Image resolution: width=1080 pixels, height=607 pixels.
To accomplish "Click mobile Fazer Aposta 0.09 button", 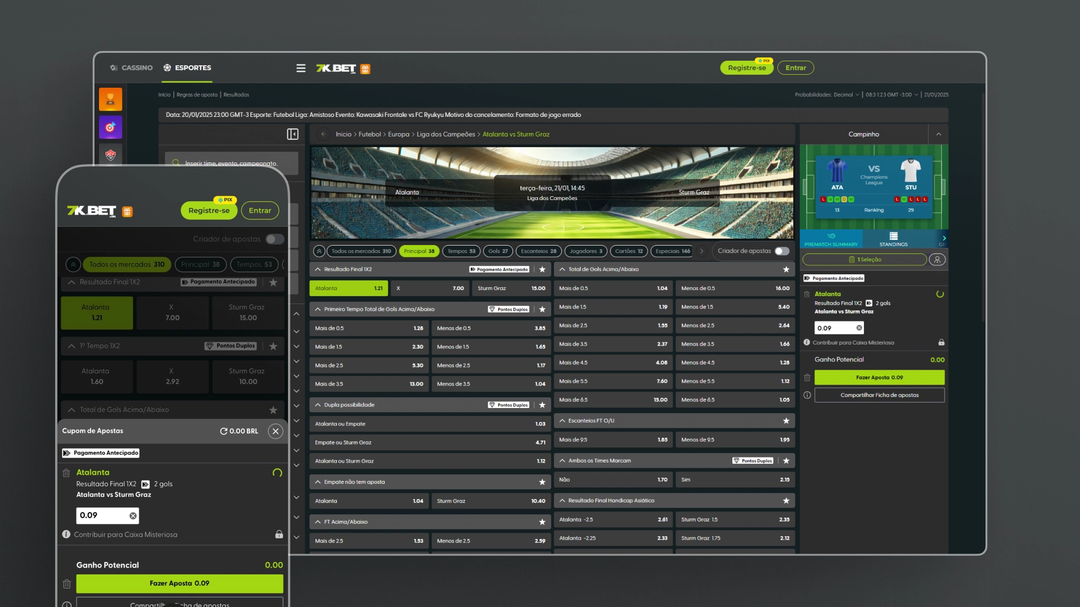I will [179, 583].
